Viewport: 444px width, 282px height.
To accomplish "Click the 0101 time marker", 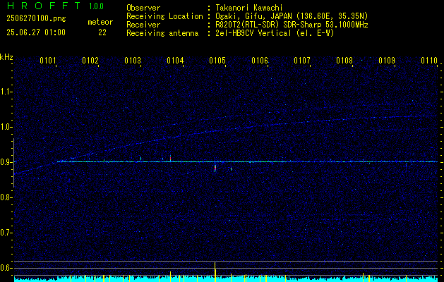I will tap(47, 61).
